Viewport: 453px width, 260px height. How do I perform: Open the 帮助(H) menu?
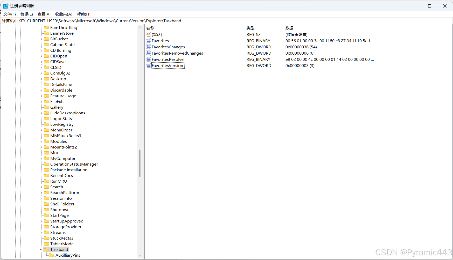point(84,14)
